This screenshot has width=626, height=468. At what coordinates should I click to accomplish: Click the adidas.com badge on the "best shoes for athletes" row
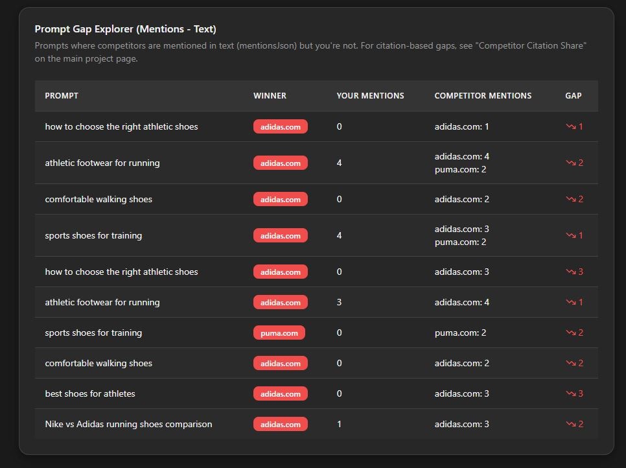[280, 393]
